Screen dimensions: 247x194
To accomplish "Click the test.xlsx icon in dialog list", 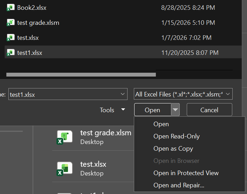I will coord(11,38).
